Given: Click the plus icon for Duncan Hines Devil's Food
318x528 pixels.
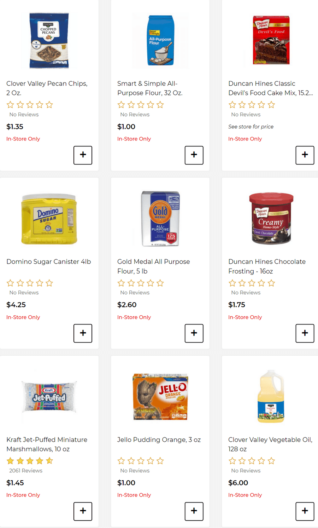Looking at the screenshot, I should [x=305, y=155].
